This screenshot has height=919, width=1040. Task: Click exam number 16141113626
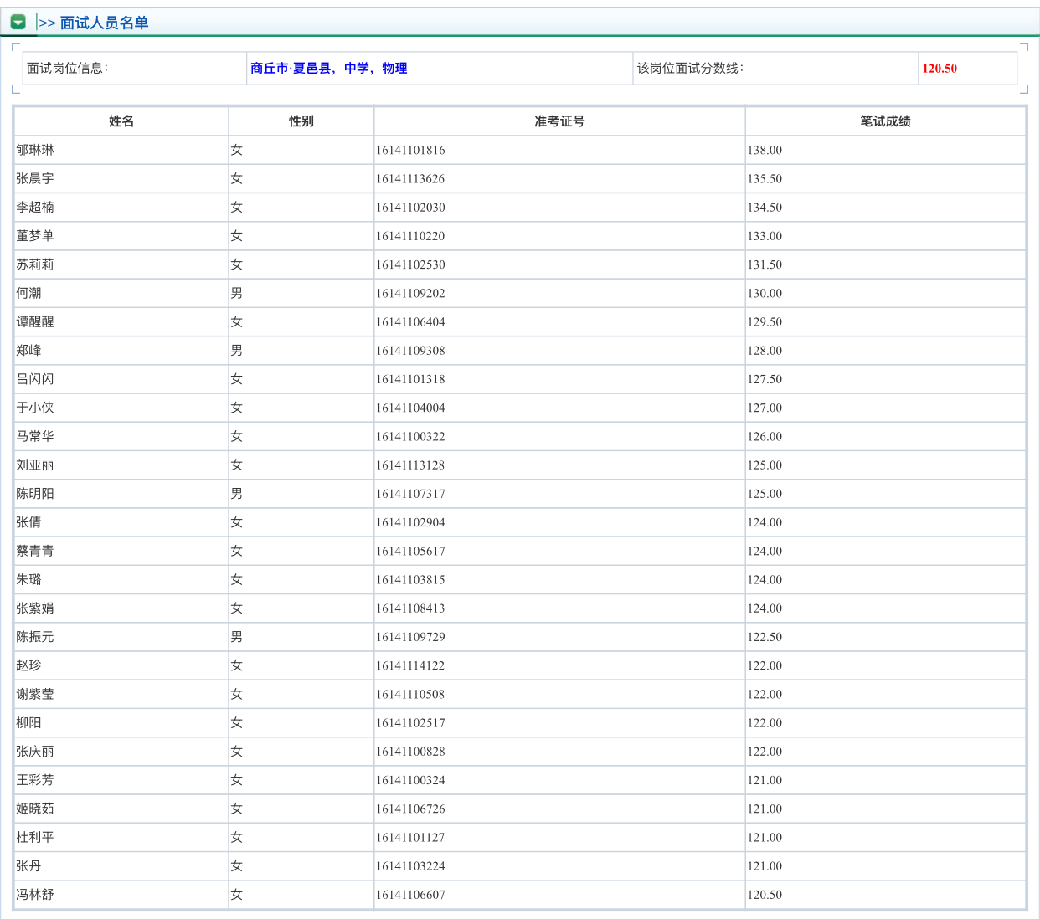click(x=410, y=179)
